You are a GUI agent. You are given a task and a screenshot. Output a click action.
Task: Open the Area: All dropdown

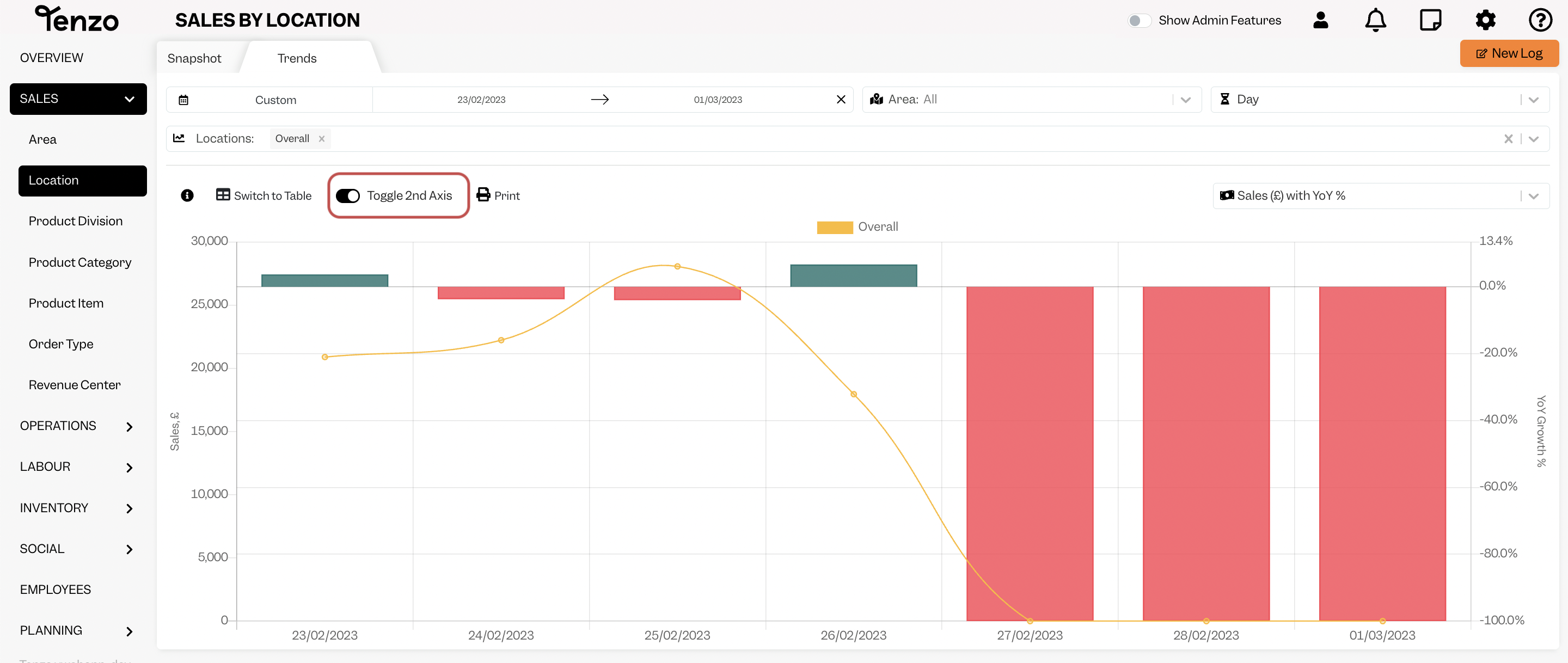tap(1031, 100)
